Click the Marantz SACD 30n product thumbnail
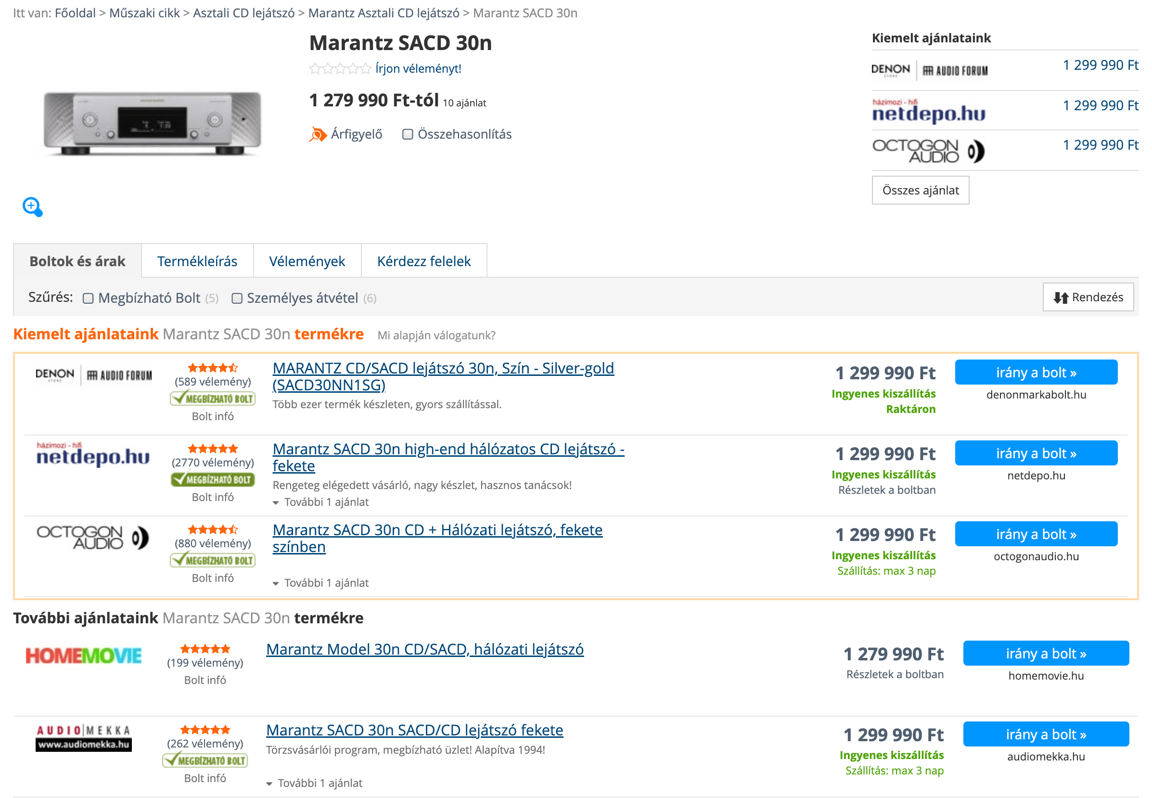The width and height of the screenshot is (1152, 798). [x=152, y=124]
